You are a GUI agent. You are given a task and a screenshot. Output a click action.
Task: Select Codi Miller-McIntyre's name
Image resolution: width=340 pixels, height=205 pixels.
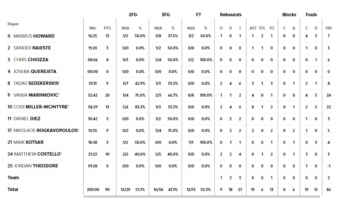(x=41, y=107)
